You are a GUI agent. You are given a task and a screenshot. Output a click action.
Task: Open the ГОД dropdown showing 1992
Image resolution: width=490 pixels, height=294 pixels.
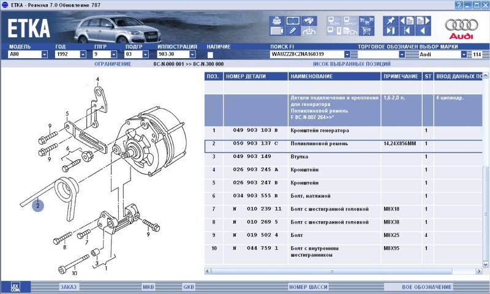(83, 55)
